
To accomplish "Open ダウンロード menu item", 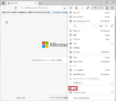I will coord(91,39).
